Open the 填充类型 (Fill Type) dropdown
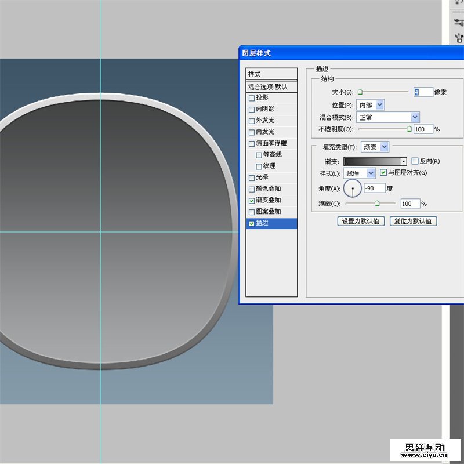The width and height of the screenshot is (464, 464). (x=384, y=147)
